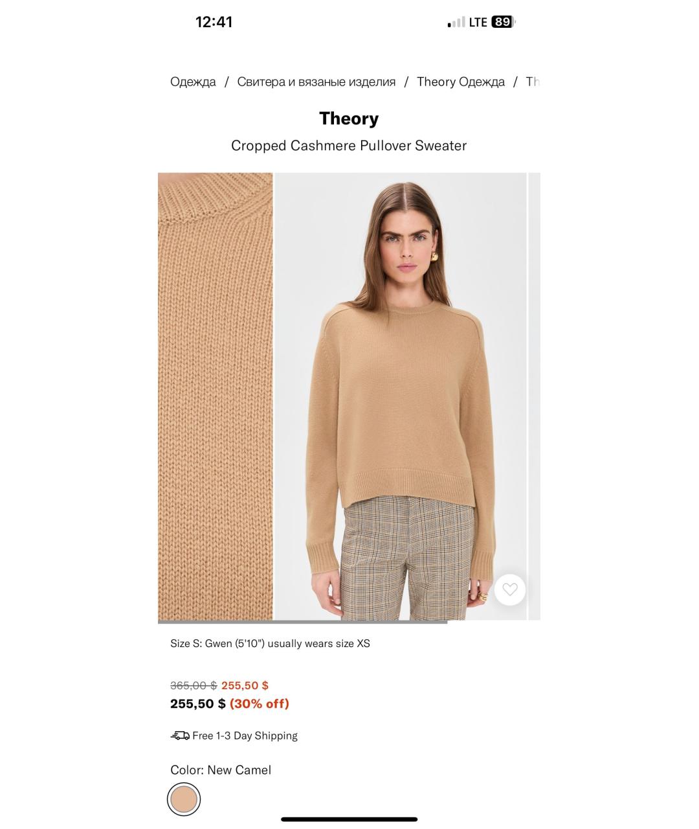Tap the truncated last breadcrumb item
Image resolution: width=699 pixels, height=829 pixels.
[533, 82]
